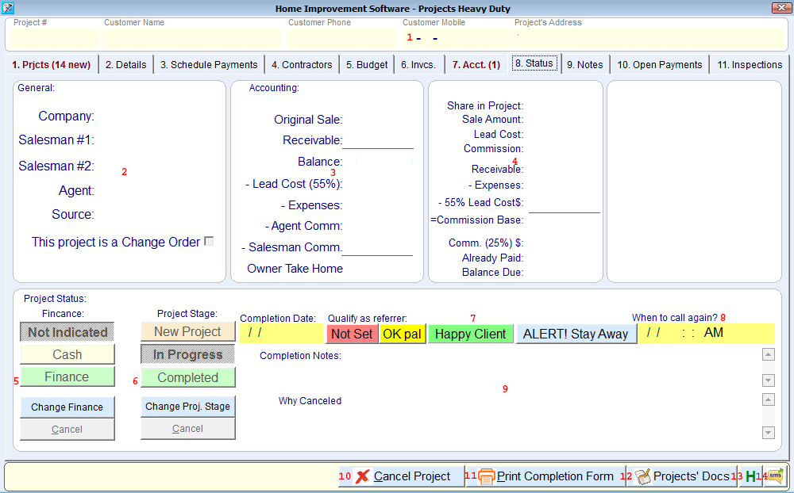This screenshot has height=493, width=794.
Task: Click Completion Notes scrollbar up arrow
Action: pyautogui.click(x=768, y=354)
